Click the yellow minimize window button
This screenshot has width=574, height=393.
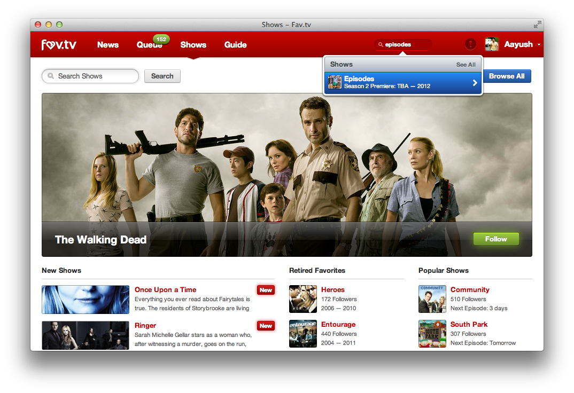(48, 25)
